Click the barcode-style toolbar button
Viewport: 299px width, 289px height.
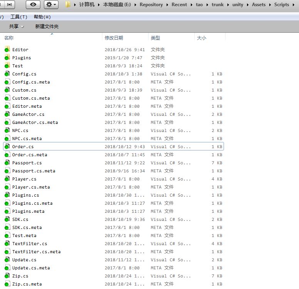(9, 5)
